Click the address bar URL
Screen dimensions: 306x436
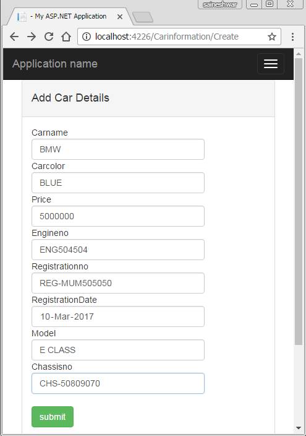[167, 37]
